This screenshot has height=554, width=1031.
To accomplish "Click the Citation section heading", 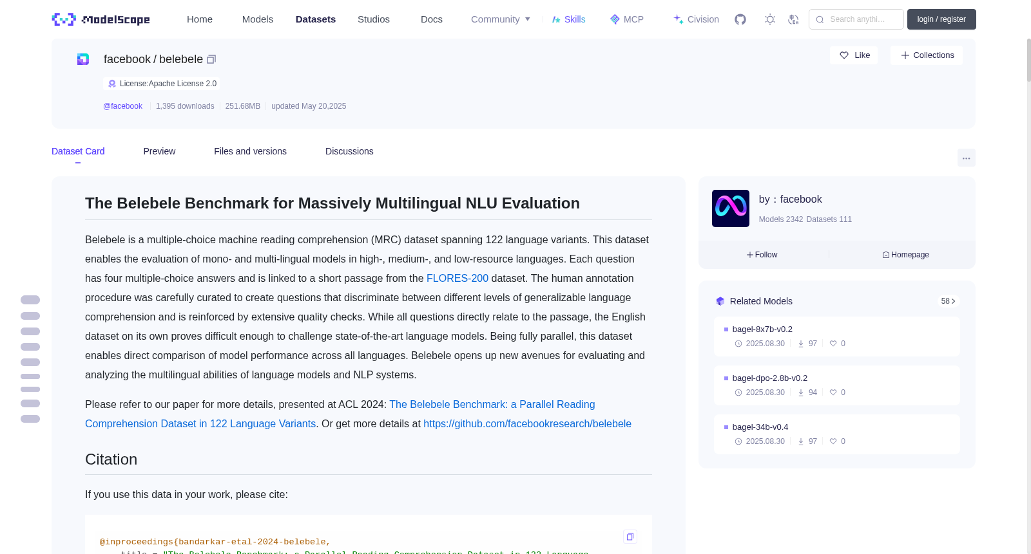I will (111, 459).
